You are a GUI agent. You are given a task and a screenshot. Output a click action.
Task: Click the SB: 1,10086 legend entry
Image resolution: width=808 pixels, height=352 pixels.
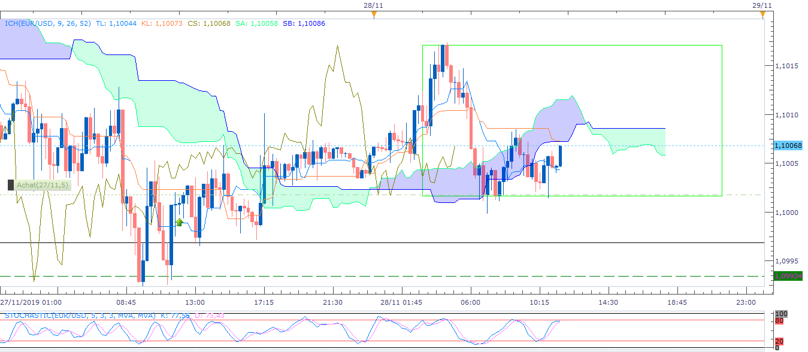305,23
